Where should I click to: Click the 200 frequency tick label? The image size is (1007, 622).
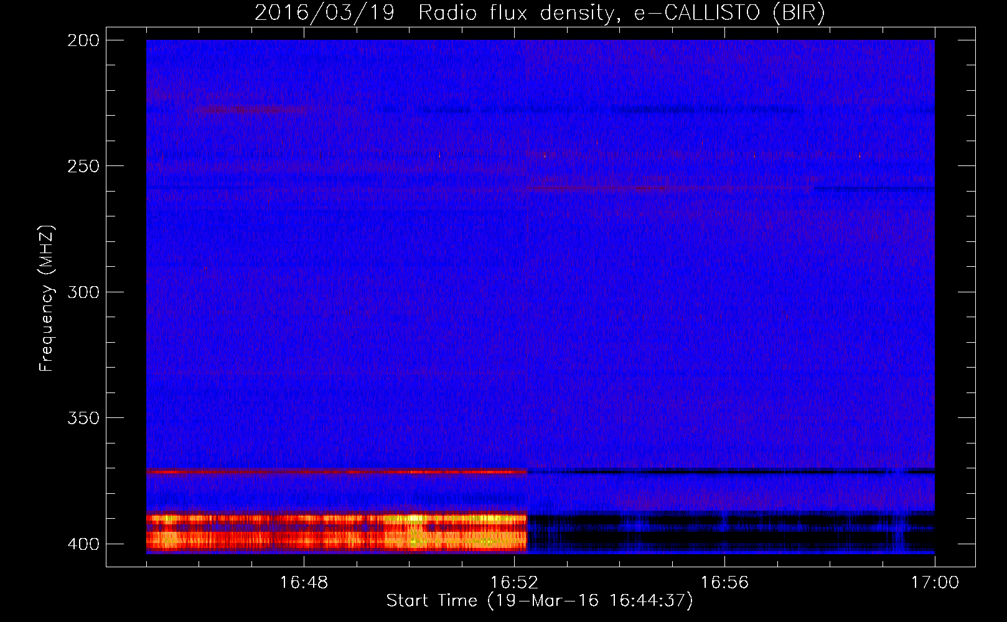(83, 40)
